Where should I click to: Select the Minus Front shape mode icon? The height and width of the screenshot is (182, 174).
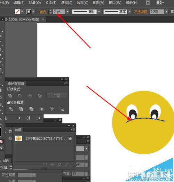pyautogui.click(x=19, y=96)
